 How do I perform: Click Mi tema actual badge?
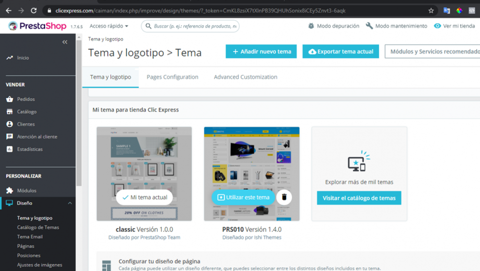(x=144, y=197)
